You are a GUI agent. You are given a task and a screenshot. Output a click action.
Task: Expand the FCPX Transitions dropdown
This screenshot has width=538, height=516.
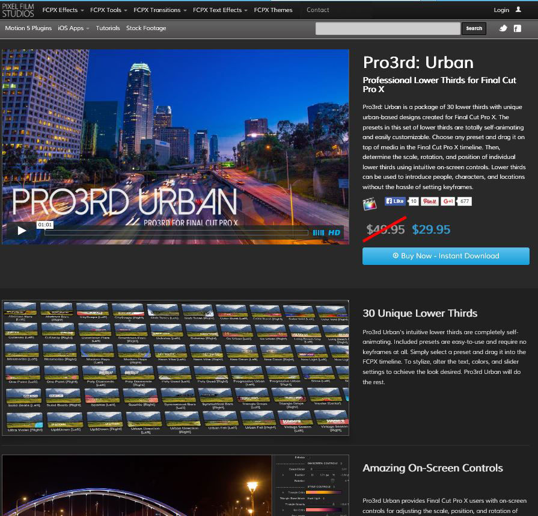pyautogui.click(x=160, y=10)
